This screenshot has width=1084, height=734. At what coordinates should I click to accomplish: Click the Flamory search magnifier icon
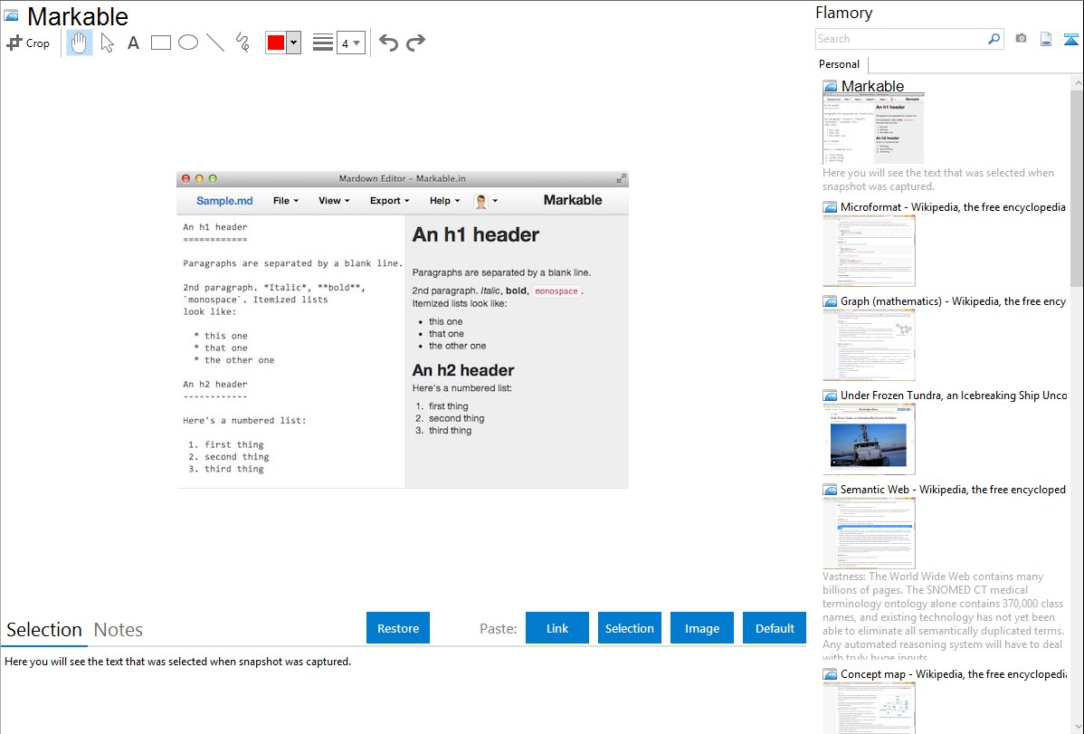(994, 39)
